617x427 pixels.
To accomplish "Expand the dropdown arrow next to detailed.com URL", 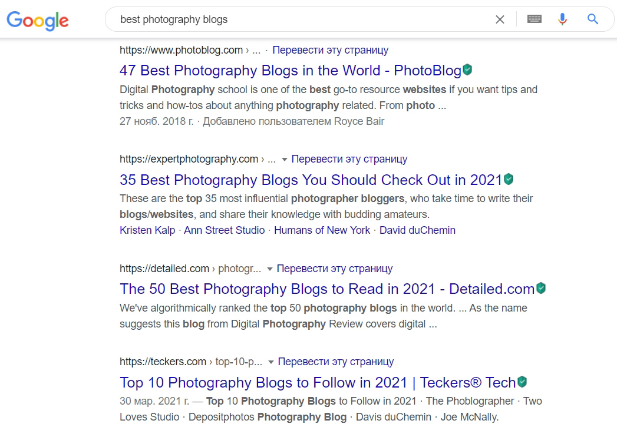I will pyautogui.click(x=269, y=269).
